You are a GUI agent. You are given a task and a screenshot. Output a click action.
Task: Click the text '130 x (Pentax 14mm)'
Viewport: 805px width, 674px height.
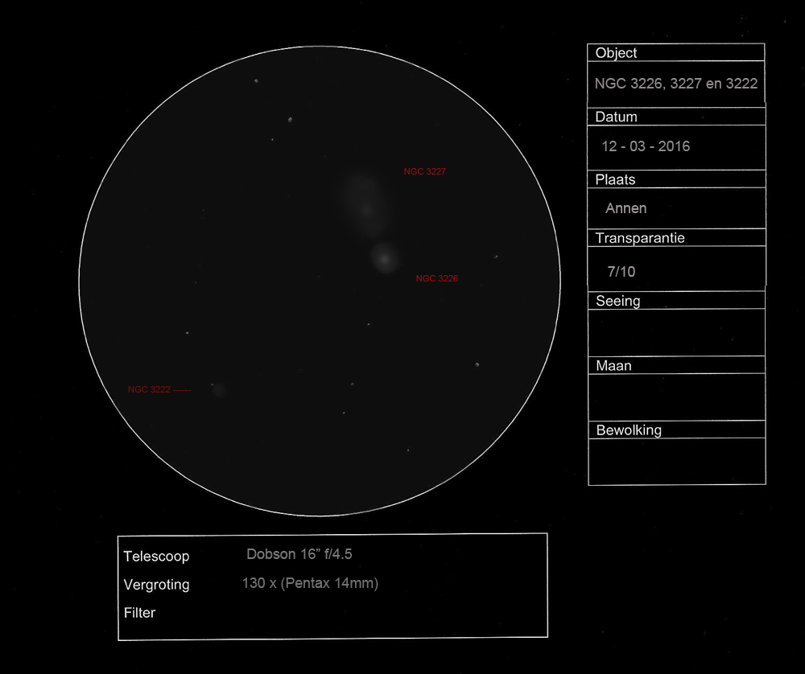pos(310,583)
